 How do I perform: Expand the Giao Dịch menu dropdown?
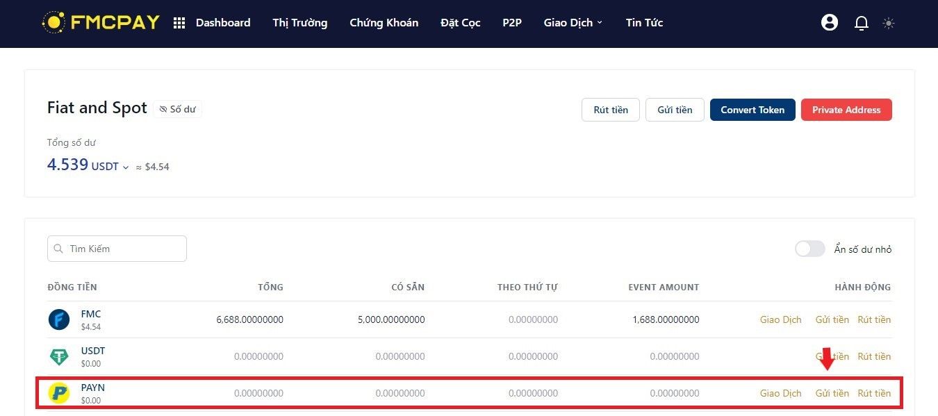(573, 23)
